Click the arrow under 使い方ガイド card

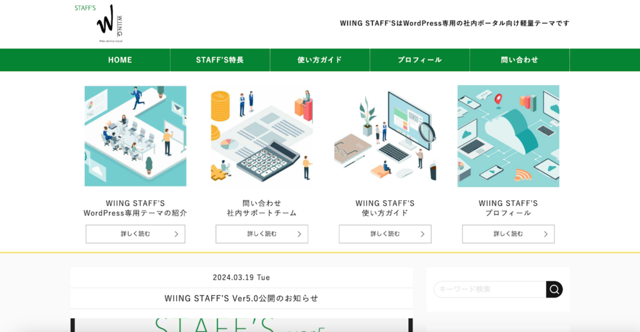pyautogui.click(x=422, y=234)
